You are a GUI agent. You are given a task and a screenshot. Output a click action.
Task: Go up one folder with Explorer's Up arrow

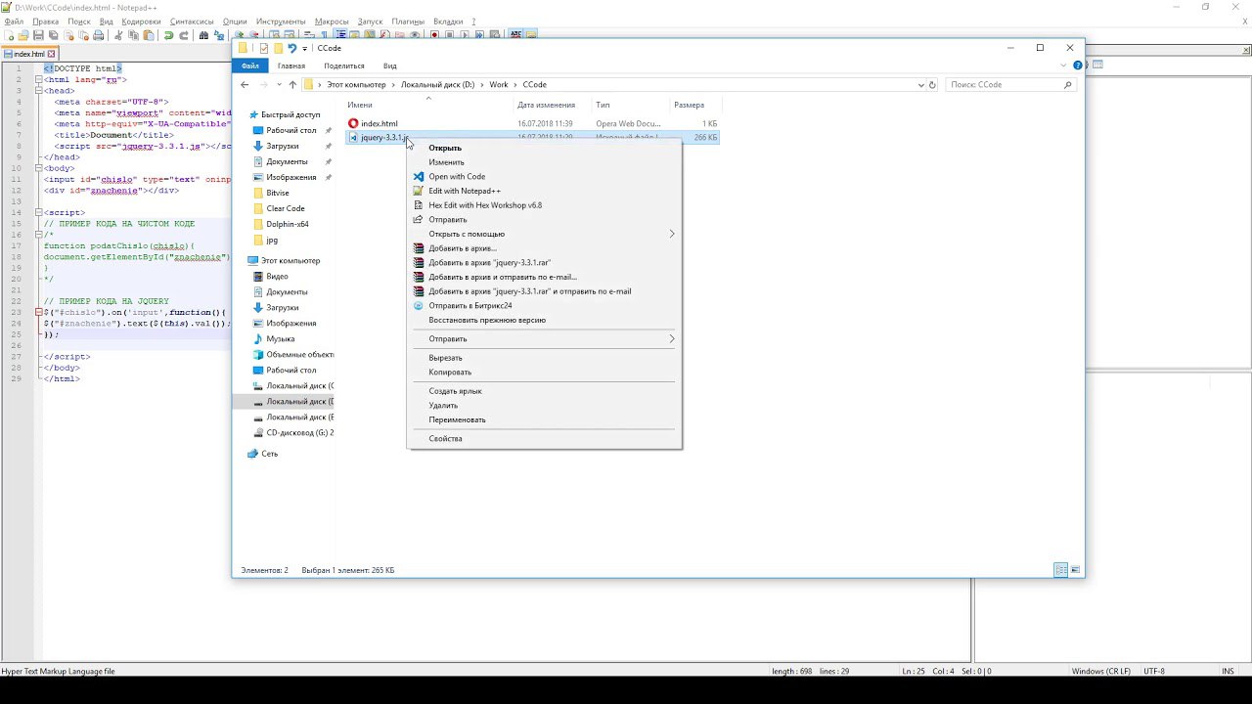(292, 84)
